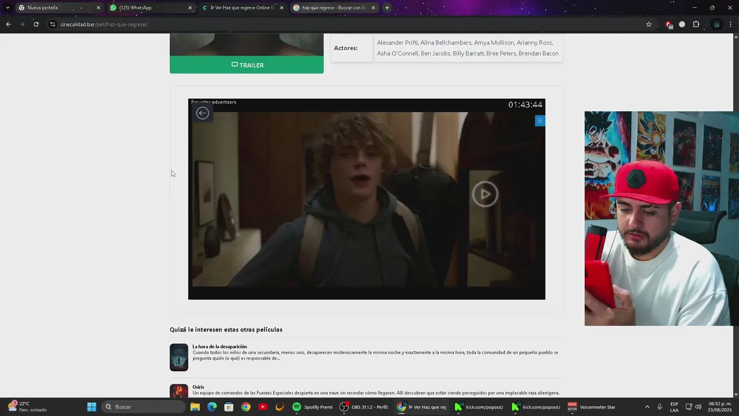739x416 pixels.
Task: Bookmark this page with the star icon
Action: click(649, 24)
